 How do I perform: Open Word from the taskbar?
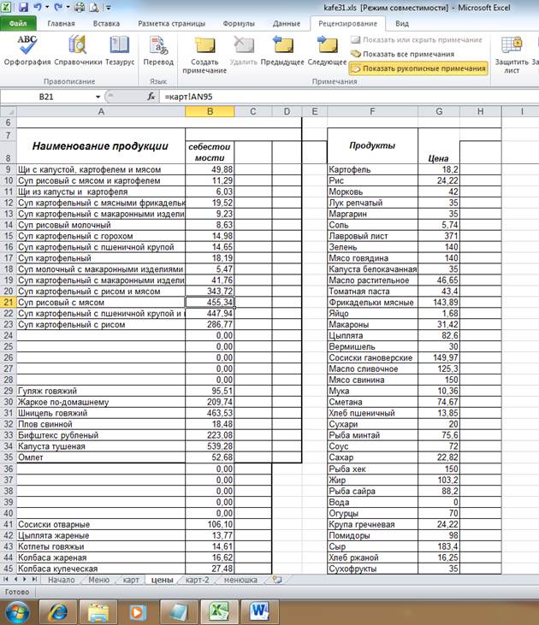(x=259, y=611)
